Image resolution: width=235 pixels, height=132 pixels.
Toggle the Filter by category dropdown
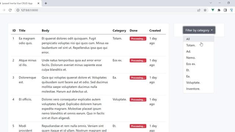tap(199, 30)
